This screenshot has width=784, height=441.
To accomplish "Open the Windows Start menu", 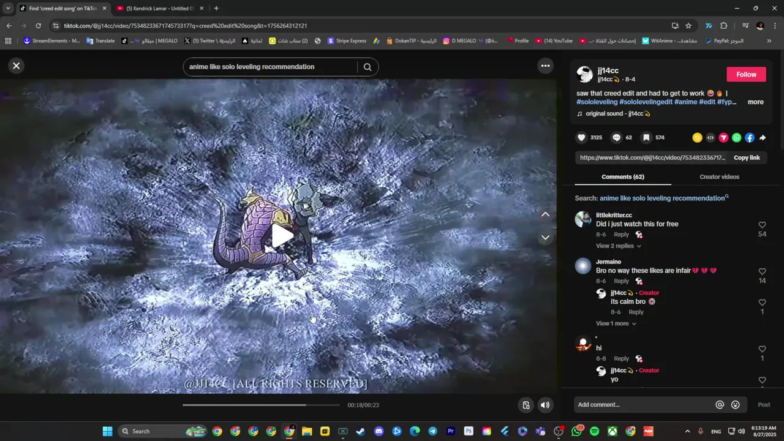I will click(x=107, y=431).
